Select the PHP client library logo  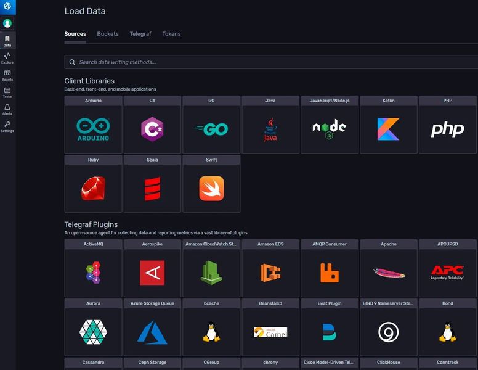point(448,129)
